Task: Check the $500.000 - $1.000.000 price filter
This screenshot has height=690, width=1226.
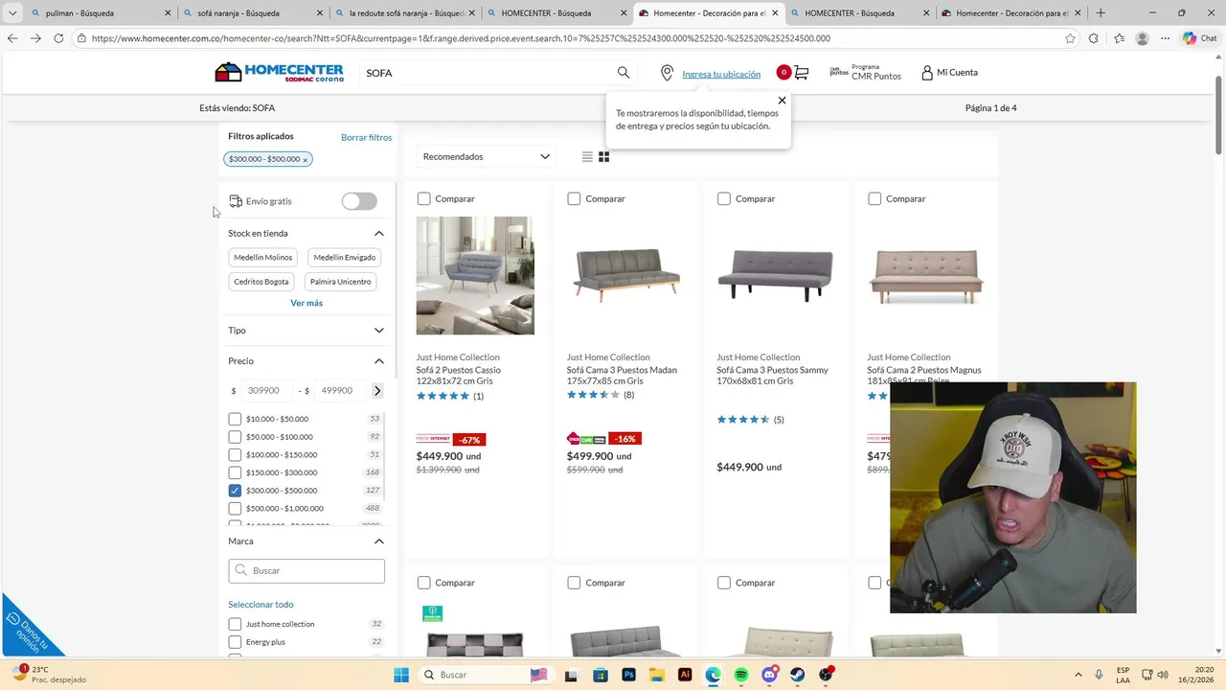Action: click(x=235, y=509)
